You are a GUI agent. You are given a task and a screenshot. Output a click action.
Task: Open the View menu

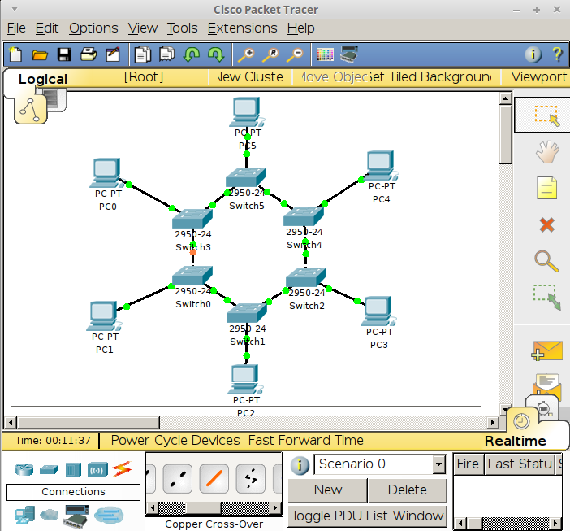[x=143, y=28]
